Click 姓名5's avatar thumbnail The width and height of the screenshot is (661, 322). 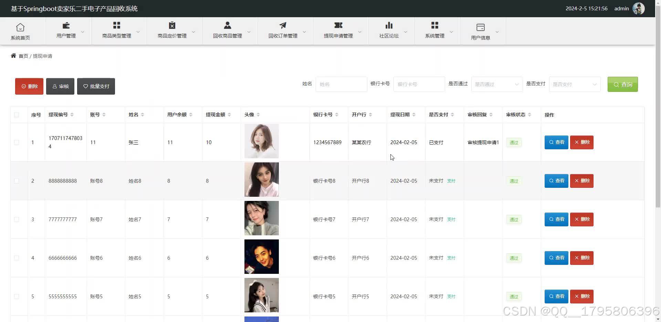pos(262,295)
